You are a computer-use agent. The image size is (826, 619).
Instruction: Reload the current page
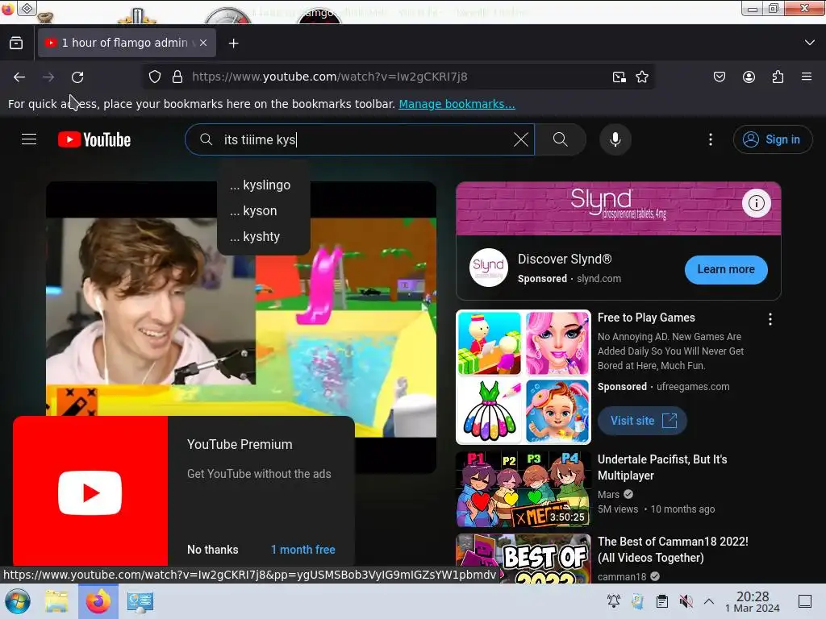point(77,77)
